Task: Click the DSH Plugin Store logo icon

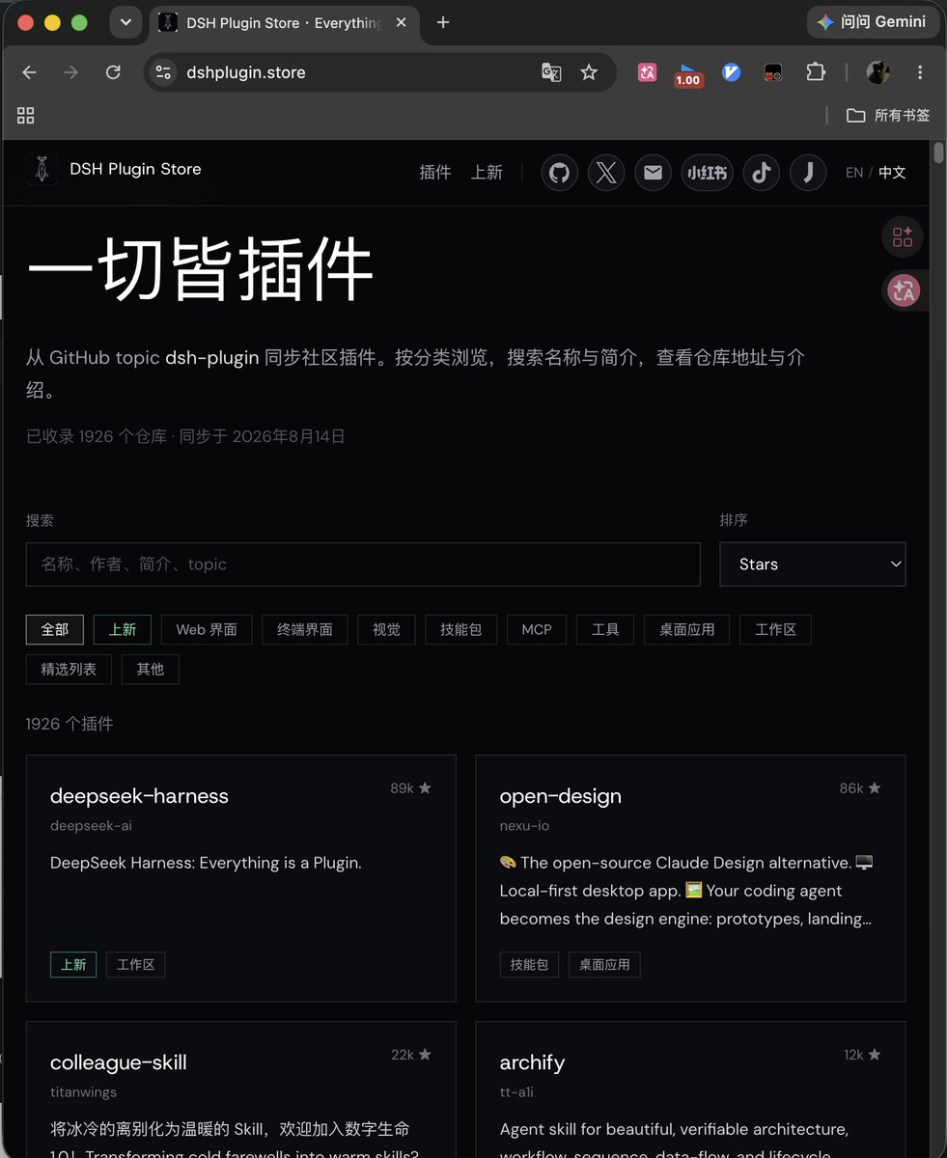Action: (42, 169)
